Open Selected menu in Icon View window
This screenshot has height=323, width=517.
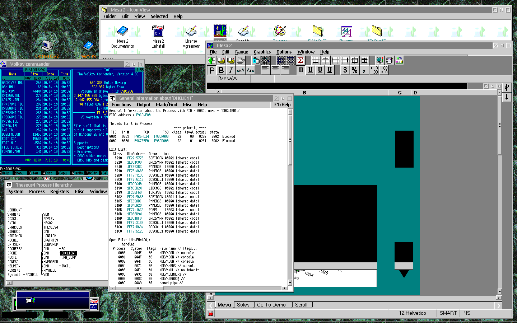coord(159,17)
